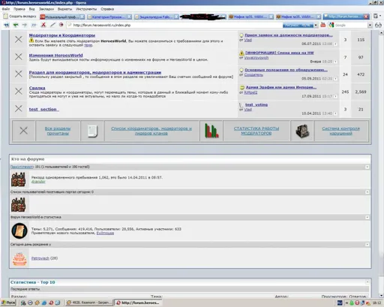Click the page vertical scrollbar
The image size is (384, 307).
(x=381, y=164)
